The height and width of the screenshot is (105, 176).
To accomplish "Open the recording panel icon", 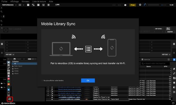I will pos(48,5).
